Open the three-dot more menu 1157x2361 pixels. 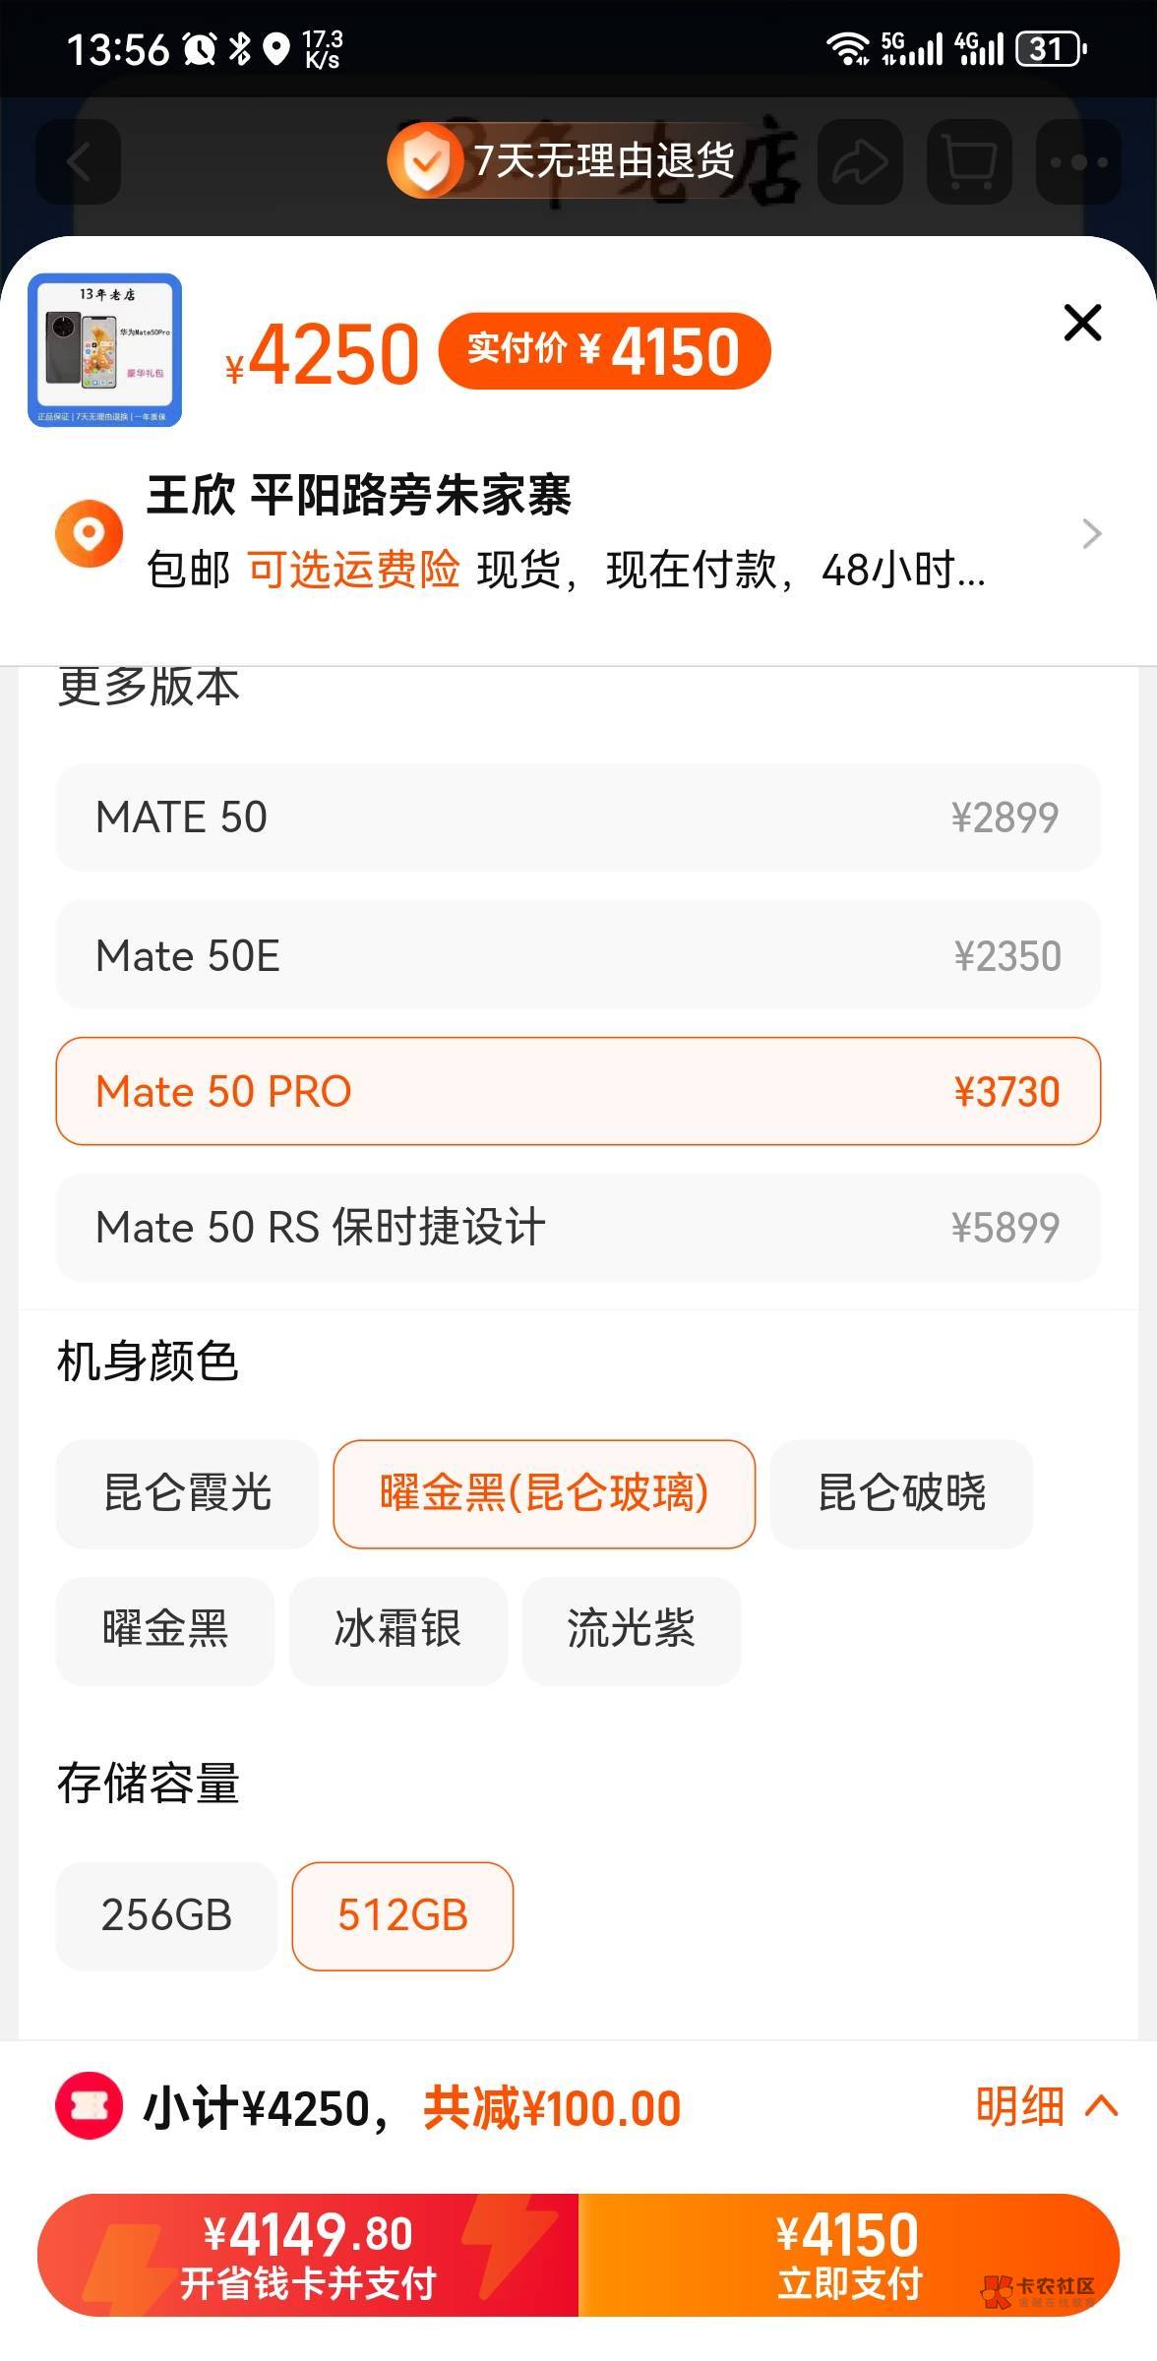tap(1078, 161)
